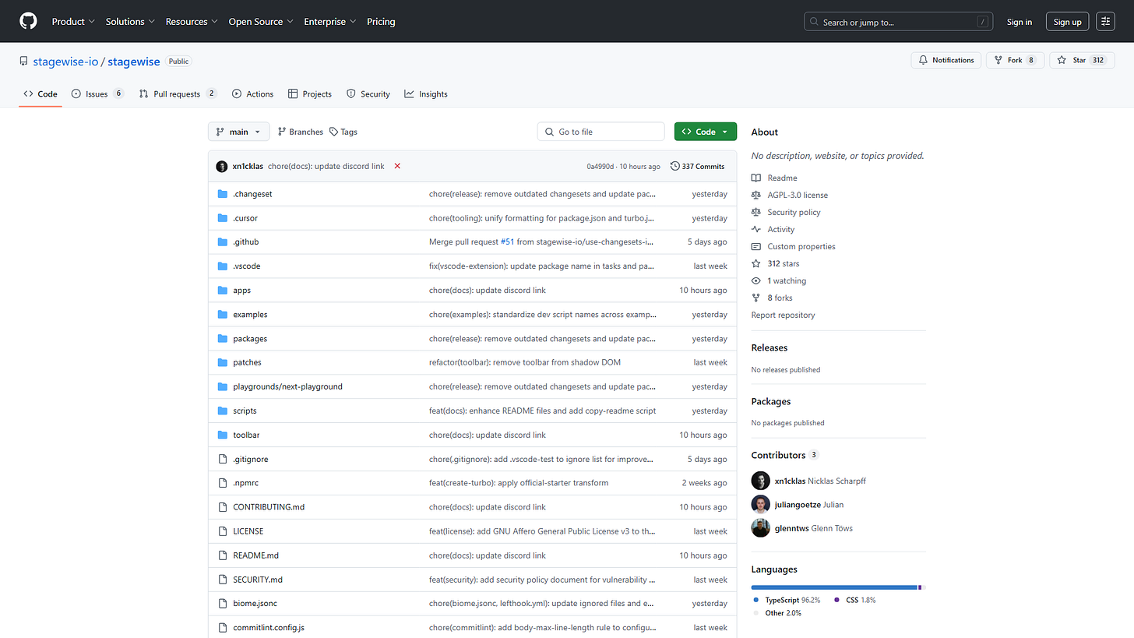Click the Fork icon button
This screenshot has height=638, width=1134.
pyautogui.click(x=998, y=60)
